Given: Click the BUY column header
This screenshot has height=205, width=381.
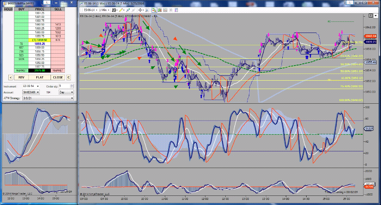Looking at the screenshot, I should pos(21,9).
